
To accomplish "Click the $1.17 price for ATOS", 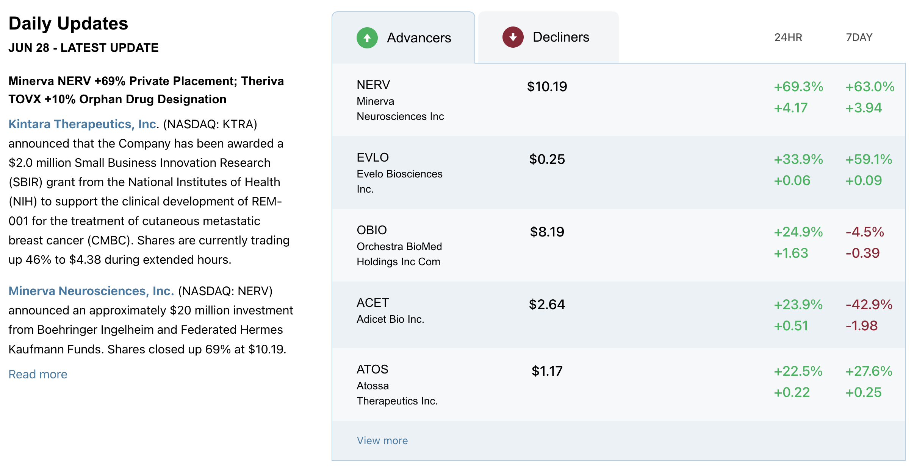I will tap(547, 371).
